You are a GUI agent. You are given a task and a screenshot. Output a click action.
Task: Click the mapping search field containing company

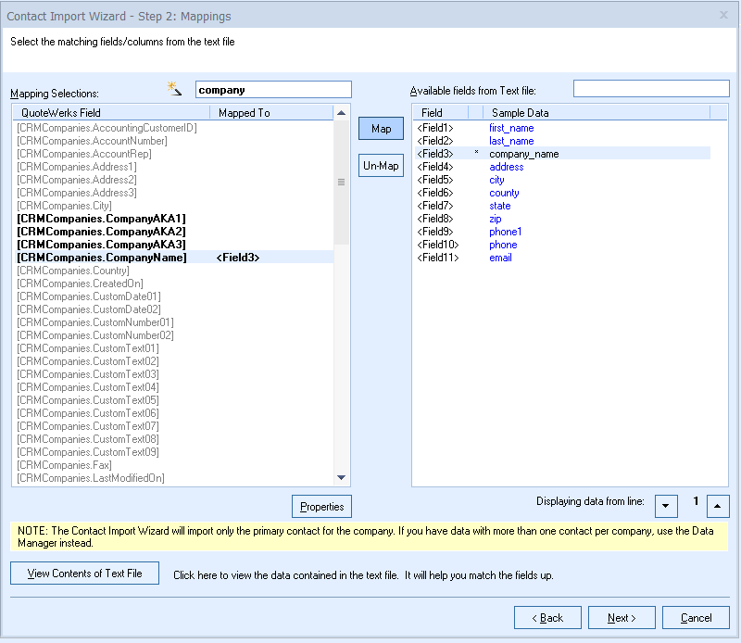click(x=273, y=90)
